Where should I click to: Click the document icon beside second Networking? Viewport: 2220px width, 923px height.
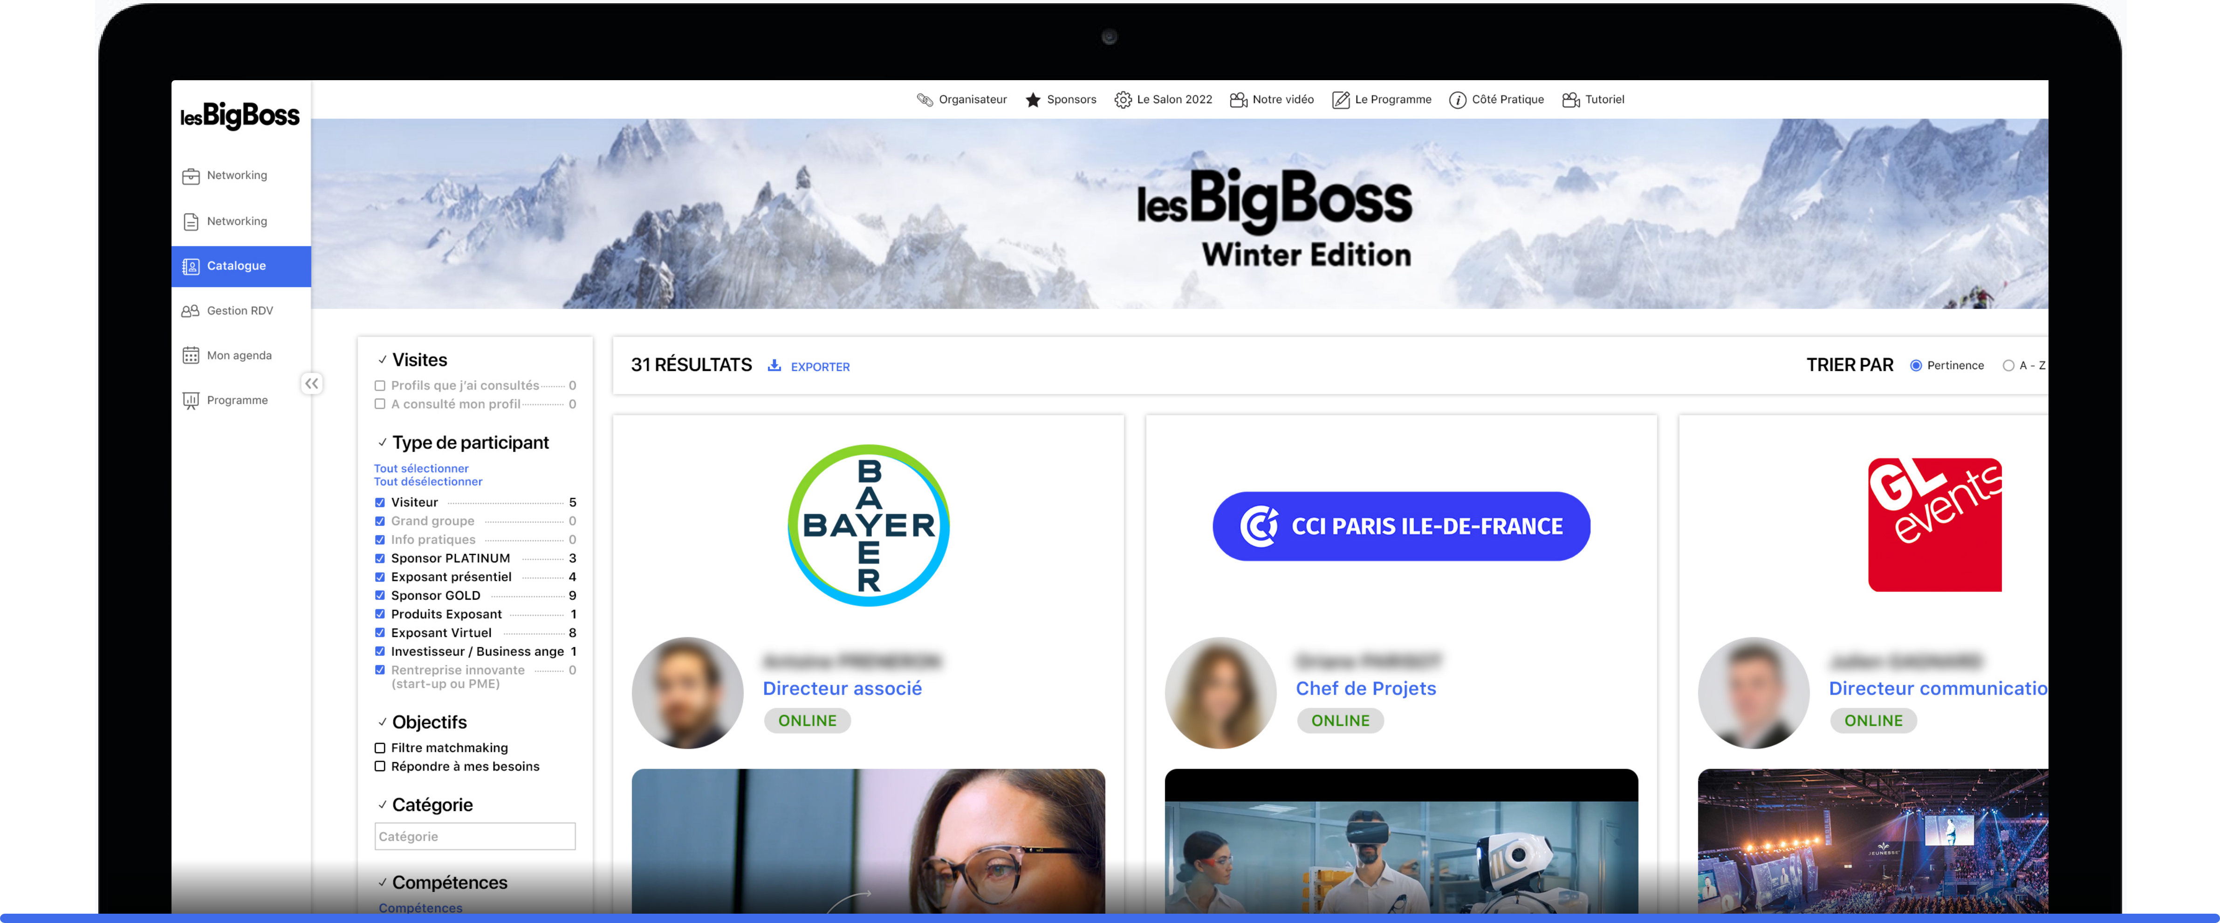point(191,221)
